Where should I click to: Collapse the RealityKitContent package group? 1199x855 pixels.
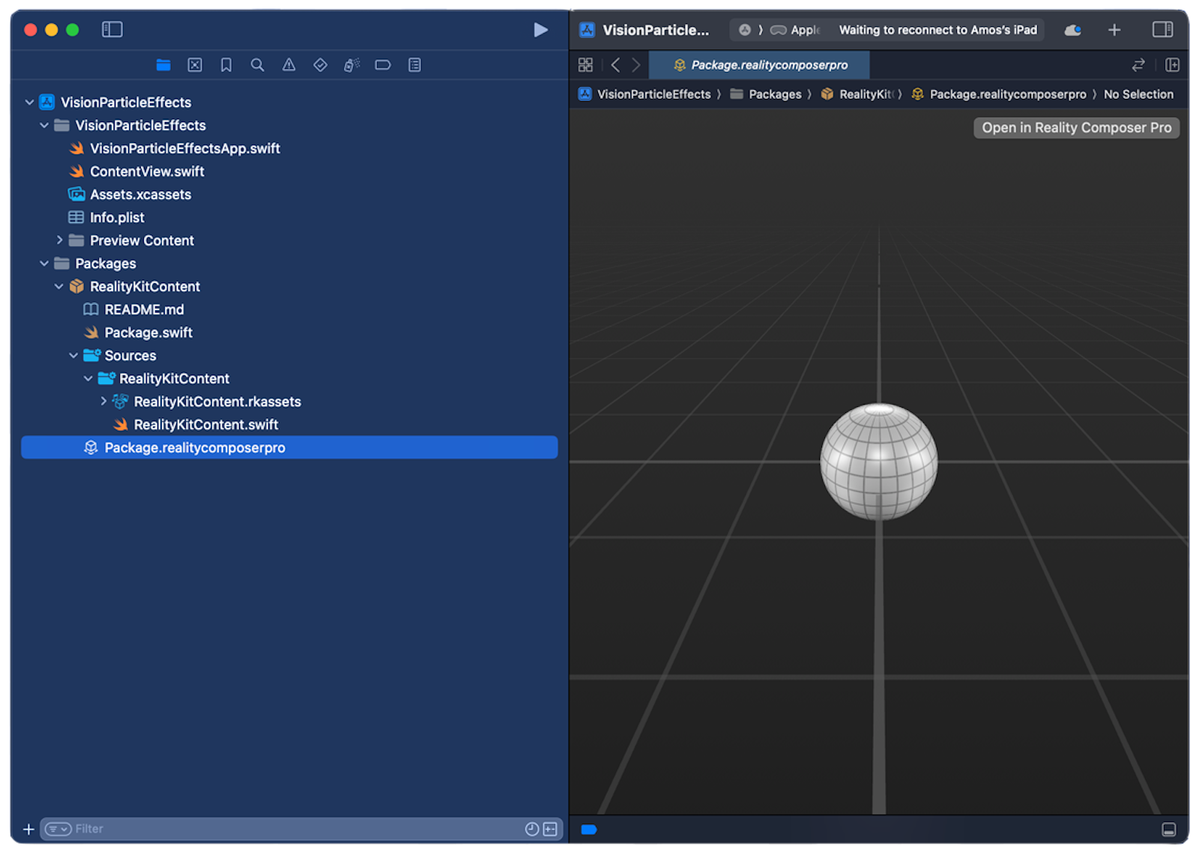point(59,286)
